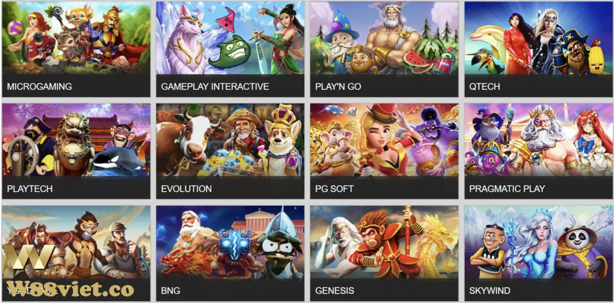
Task: Open the Skywind ice queen thumbnail
Action: (538, 242)
